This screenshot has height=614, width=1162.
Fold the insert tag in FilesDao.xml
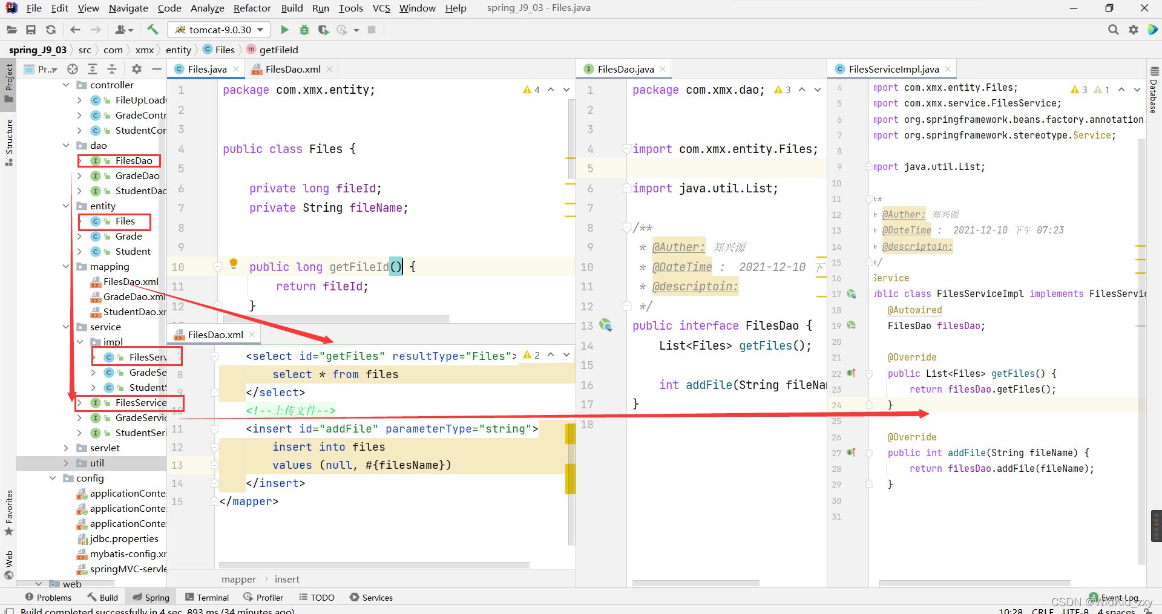point(214,429)
